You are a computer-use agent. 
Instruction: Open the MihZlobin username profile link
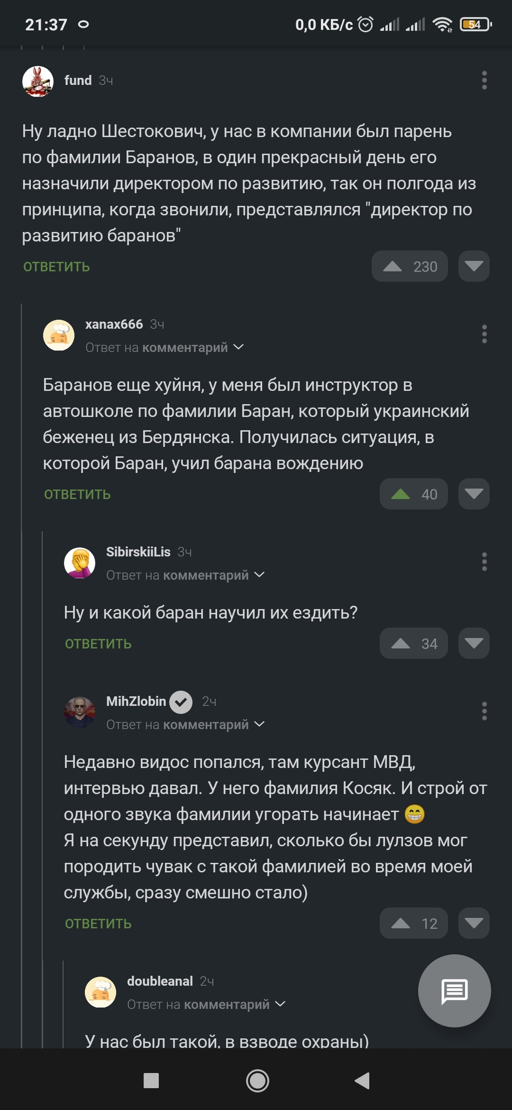136,702
